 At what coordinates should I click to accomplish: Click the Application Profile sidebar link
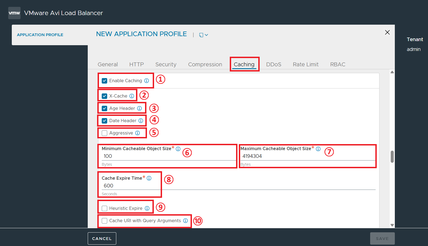click(40, 35)
